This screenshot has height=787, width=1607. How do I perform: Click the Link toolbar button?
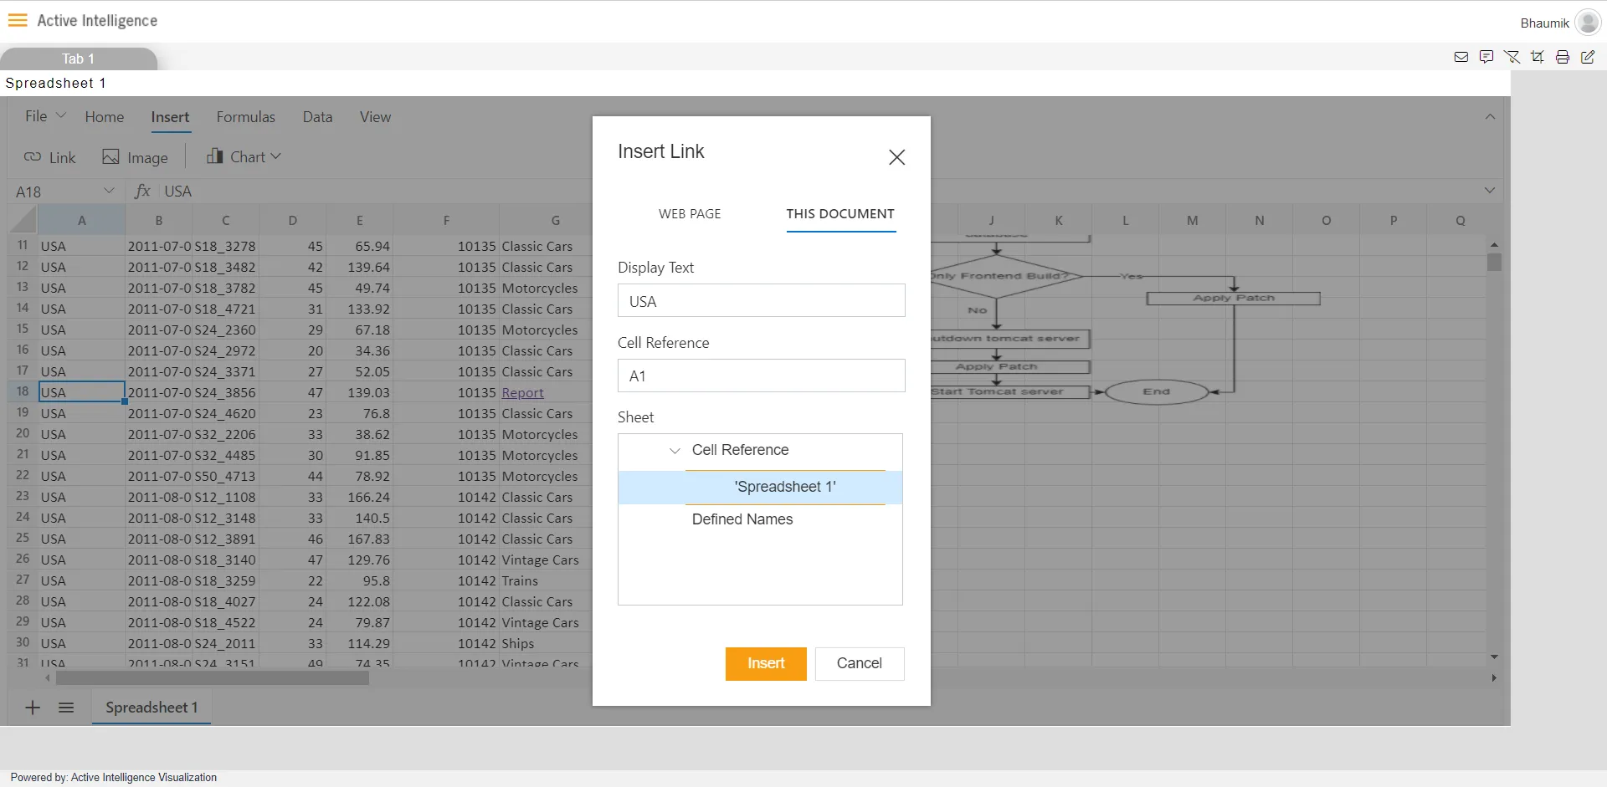pos(50,157)
